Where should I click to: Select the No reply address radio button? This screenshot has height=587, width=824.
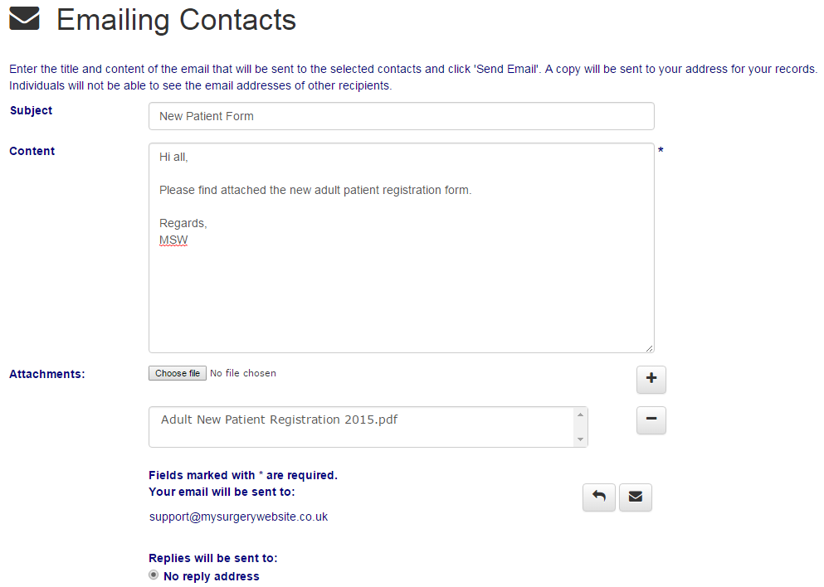point(154,575)
